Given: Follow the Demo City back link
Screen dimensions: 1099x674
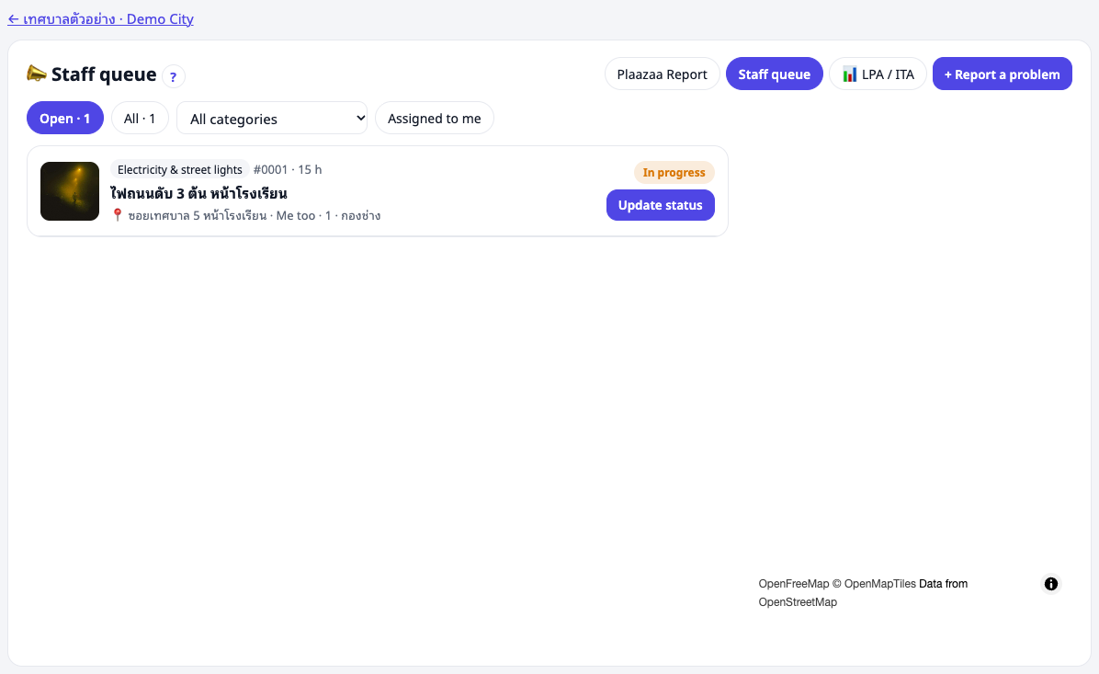Looking at the screenshot, I should point(100,19).
